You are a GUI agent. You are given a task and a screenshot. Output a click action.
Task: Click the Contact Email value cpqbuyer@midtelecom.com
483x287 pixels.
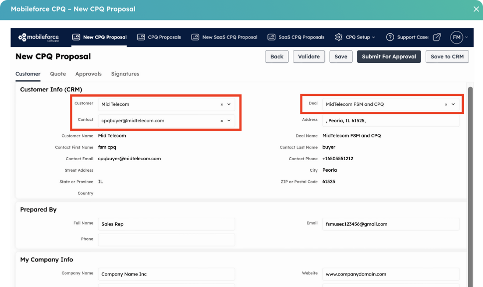tap(129, 159)
